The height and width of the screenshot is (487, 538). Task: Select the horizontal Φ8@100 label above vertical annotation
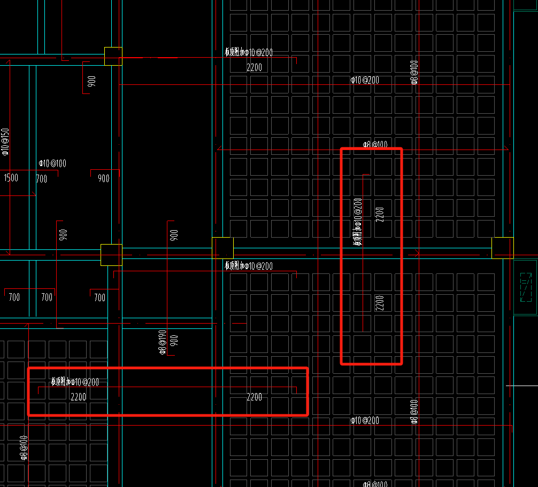375,145
